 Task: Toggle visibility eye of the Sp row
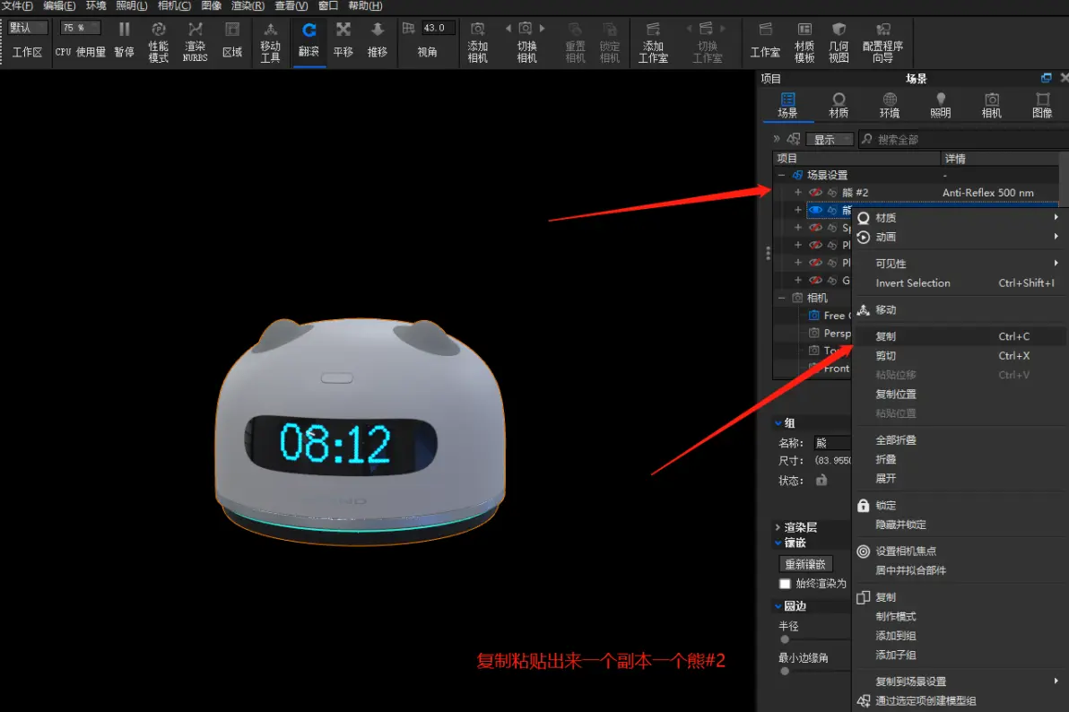coord(815,228)
